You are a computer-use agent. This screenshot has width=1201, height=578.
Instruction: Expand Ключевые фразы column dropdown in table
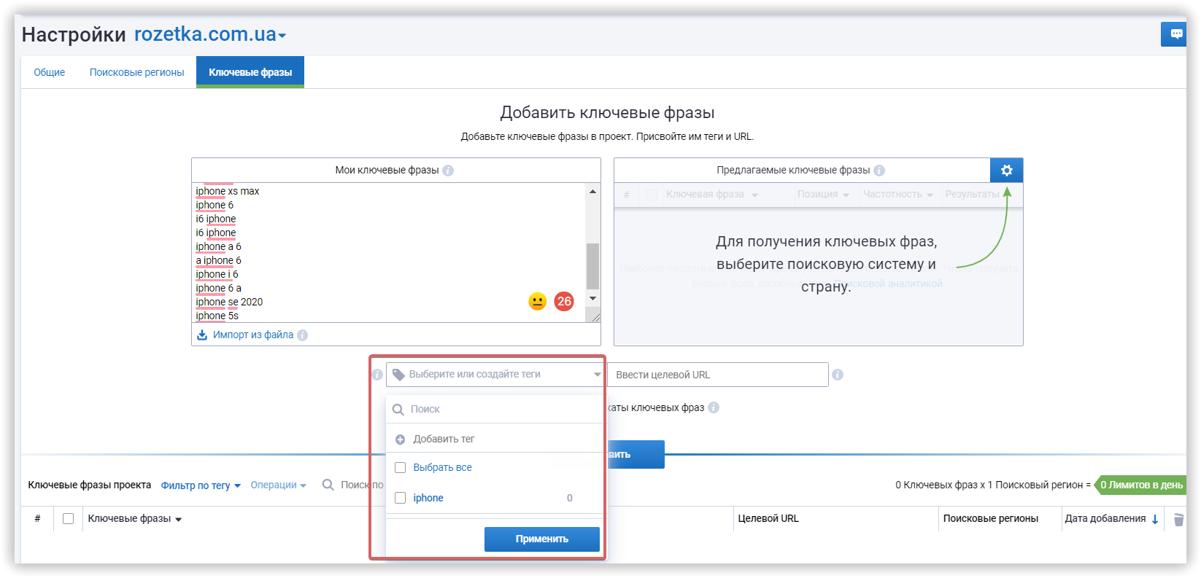178,520
